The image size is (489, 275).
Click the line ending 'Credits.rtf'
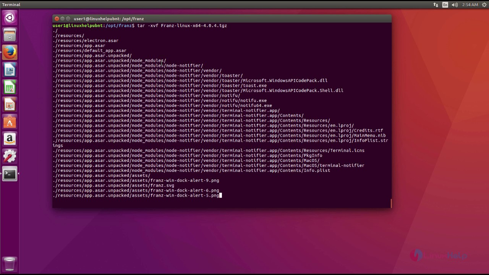point(218,130)
